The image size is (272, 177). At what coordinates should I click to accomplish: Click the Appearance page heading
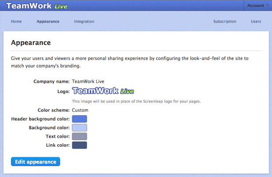[x=31, y=43]
